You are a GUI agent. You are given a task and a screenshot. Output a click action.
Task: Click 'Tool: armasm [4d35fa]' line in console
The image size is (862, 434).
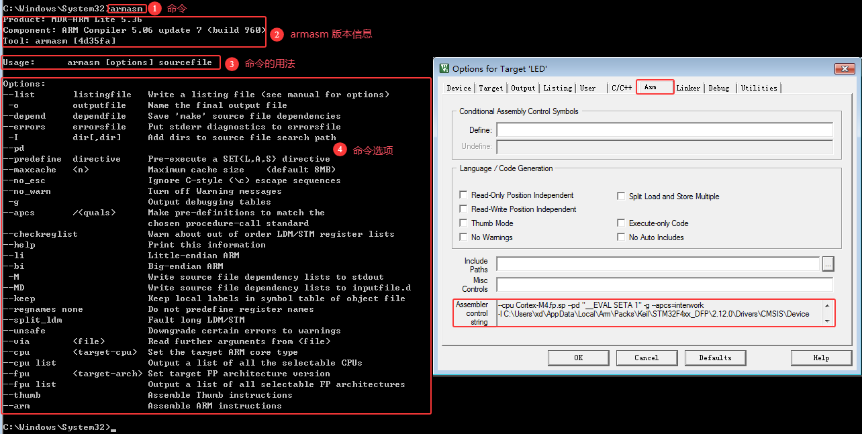59,41
